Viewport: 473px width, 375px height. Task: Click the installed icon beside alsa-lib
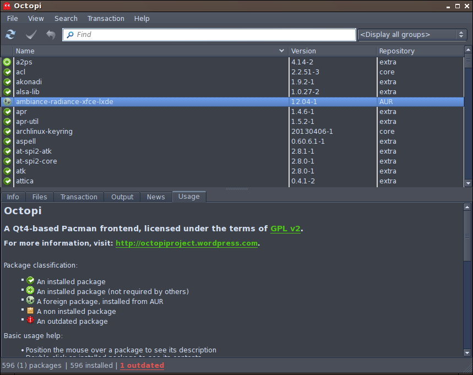pos(7,92)
